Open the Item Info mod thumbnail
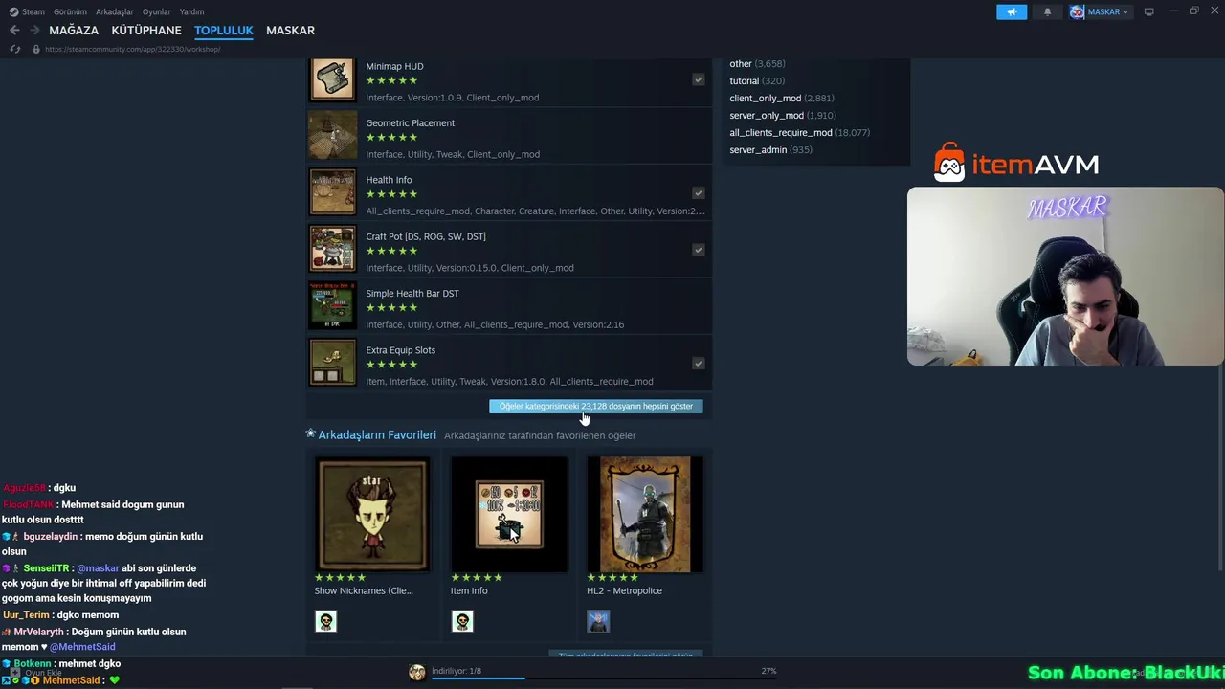This screenshot has height=689, width=1225. point(509,514)
